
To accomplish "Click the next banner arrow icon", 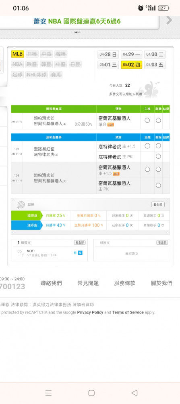I will tap(169, 20).
